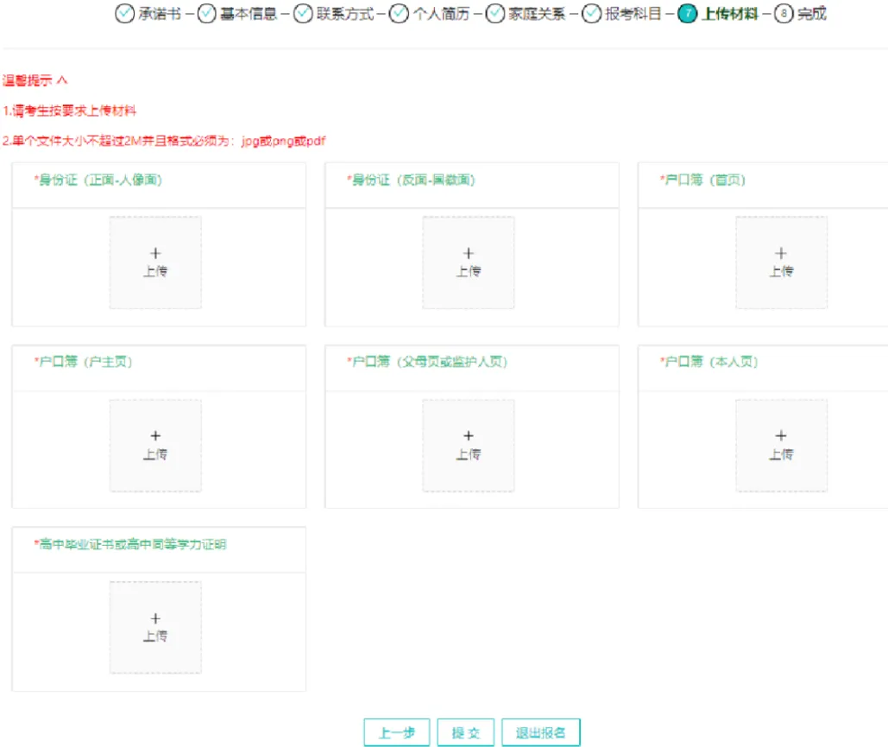
Task: Open the 家庭关系 step label
Action: (x=537, y=14)
